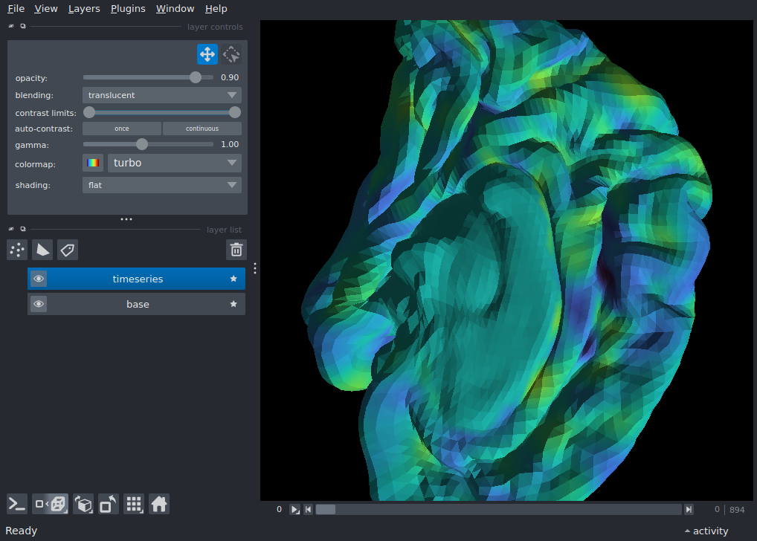Click auto-contrast once button
757x541 pixels.
[x=121, y=129]
